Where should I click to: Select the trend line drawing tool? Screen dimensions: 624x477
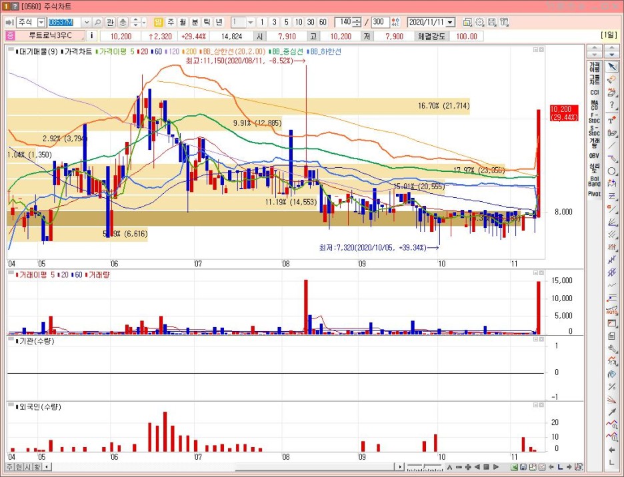pyautogui.click(x=612, y=145)
